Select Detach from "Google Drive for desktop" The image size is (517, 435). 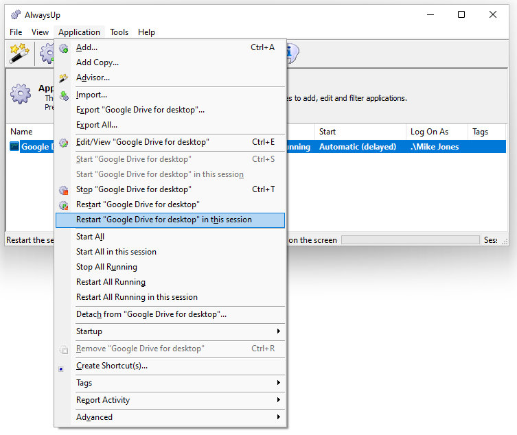pos(151,314)
